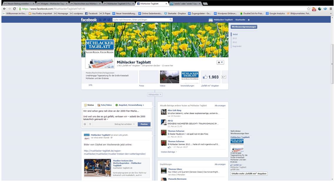This screenshot has width=335, height=182.
Task: Open the friend requests icon
Action: click(100, 19)
